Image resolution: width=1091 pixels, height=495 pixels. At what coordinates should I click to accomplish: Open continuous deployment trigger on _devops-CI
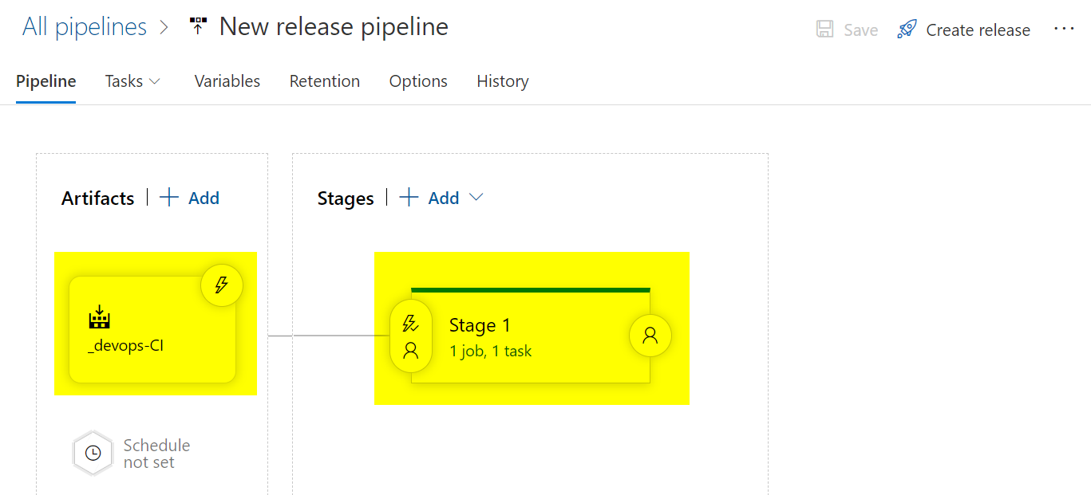tap(222, 285)
